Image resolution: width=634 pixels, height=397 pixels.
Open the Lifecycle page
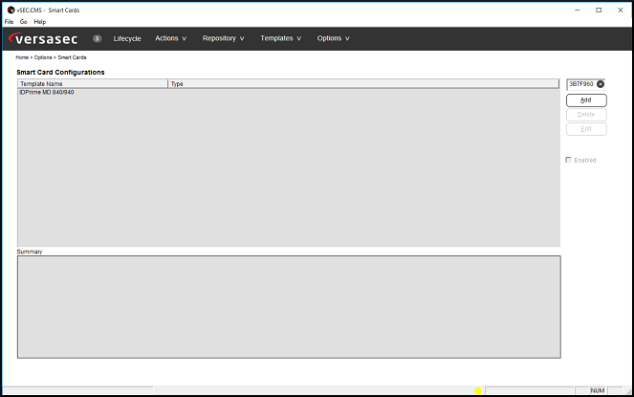[x=127, y=38]
